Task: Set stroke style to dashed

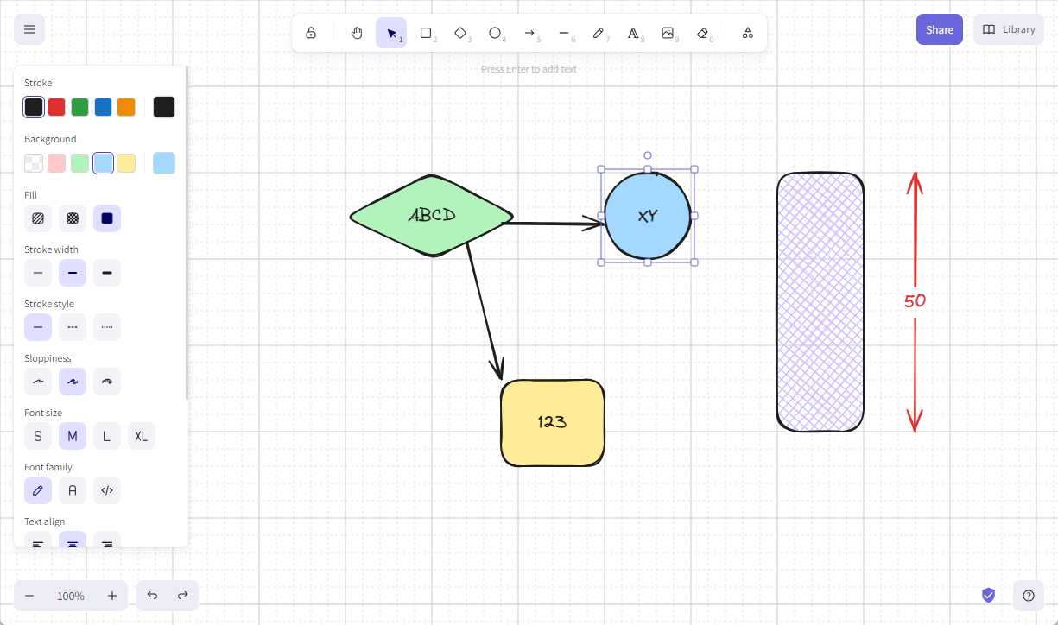Action: pyautogui.click(x=73, y=327)
